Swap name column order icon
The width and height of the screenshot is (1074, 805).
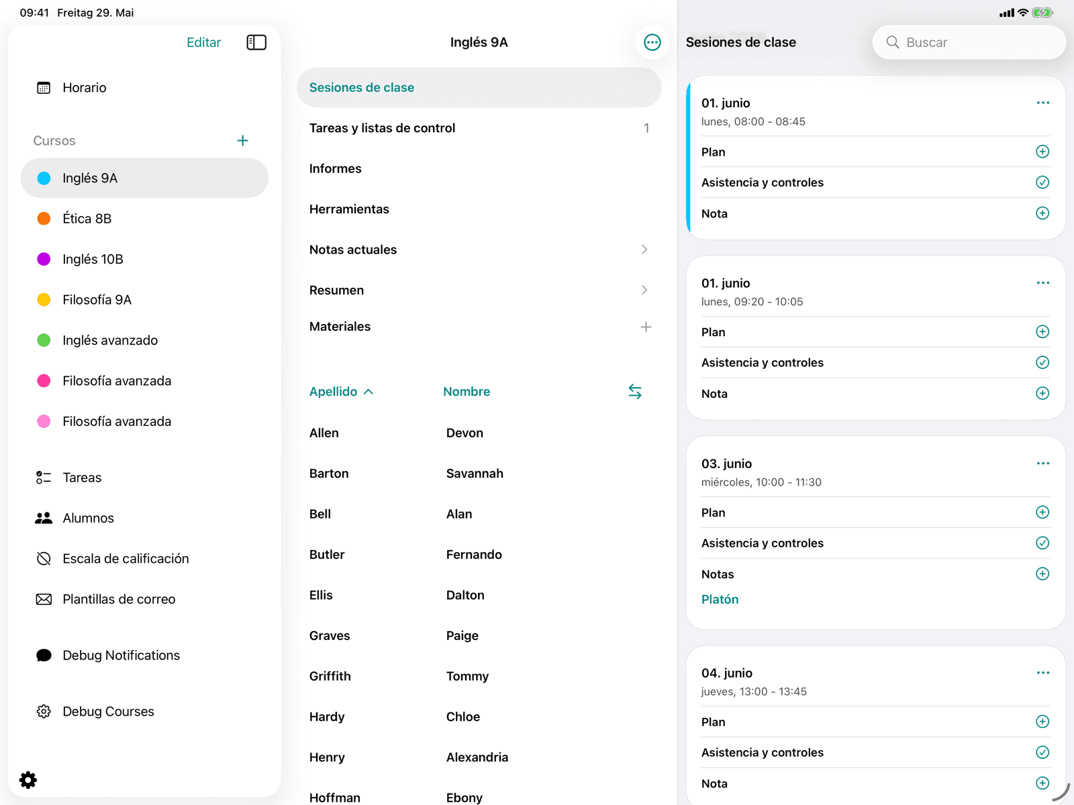[635, 392]
